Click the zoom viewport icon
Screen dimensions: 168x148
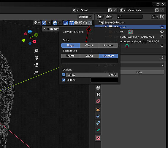[x=36, y=51]
